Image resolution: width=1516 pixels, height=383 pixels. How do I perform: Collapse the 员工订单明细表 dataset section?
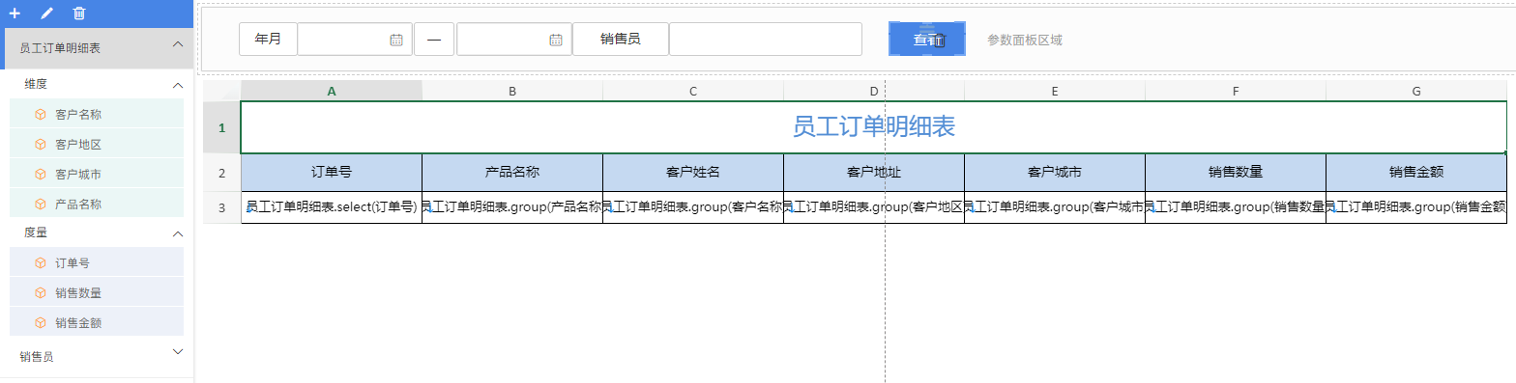177,45
